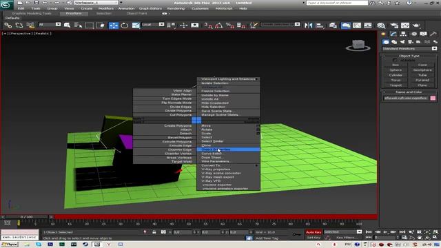
Task: Collapse the Name and Color rollout
Action: click(x=409, y=92)
